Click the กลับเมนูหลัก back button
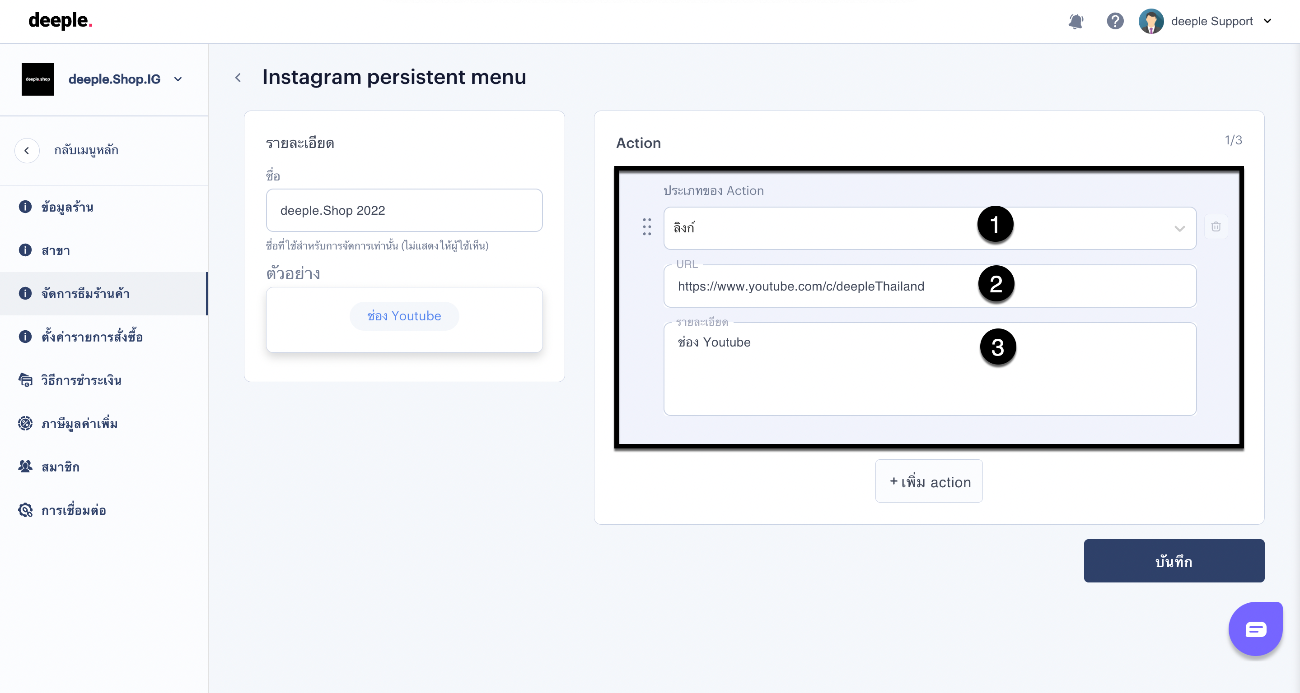This screenshot has width=1300, height=693. click(27, 150)
